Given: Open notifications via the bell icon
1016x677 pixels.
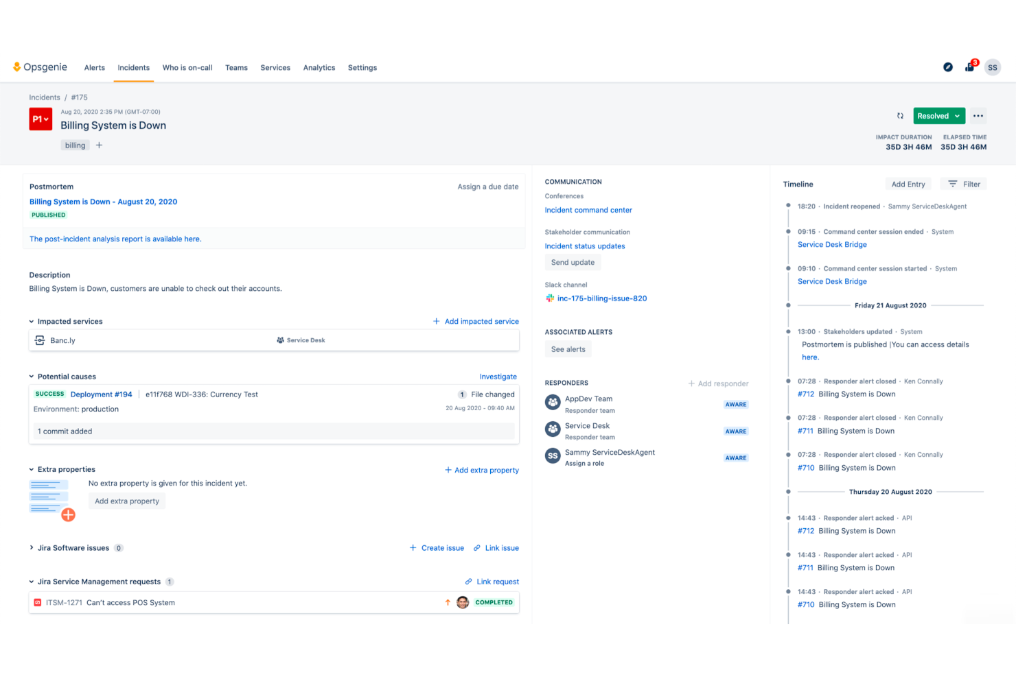Looking at the screenshot, I should pyautogui.click(x=969, y=67).
